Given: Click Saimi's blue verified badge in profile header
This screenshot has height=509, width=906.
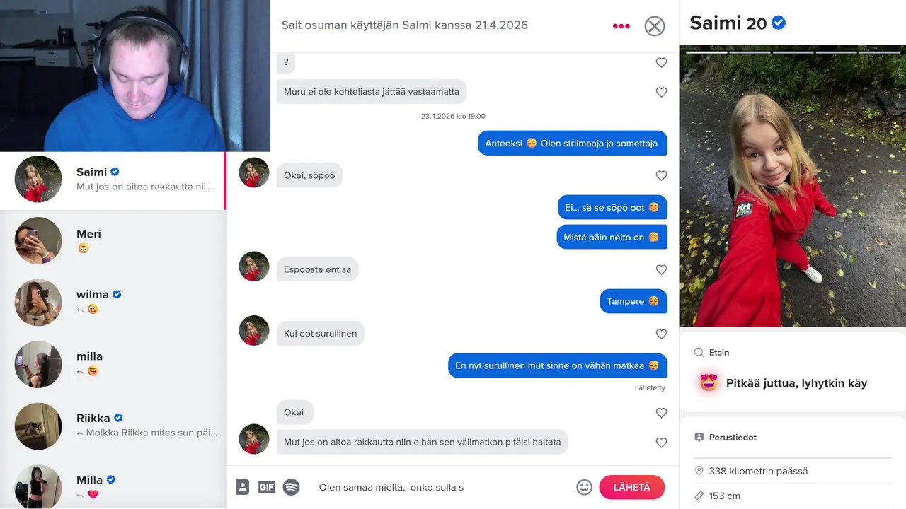Looking at the screenshot, I should coord(779,23).
